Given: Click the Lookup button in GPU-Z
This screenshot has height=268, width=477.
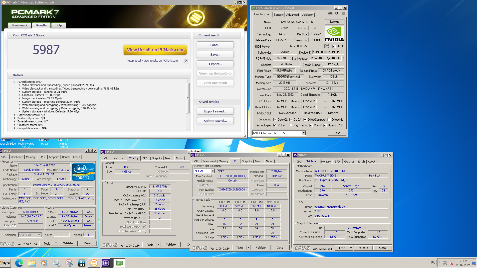Looking at the screenshot, I should (334, 22).
